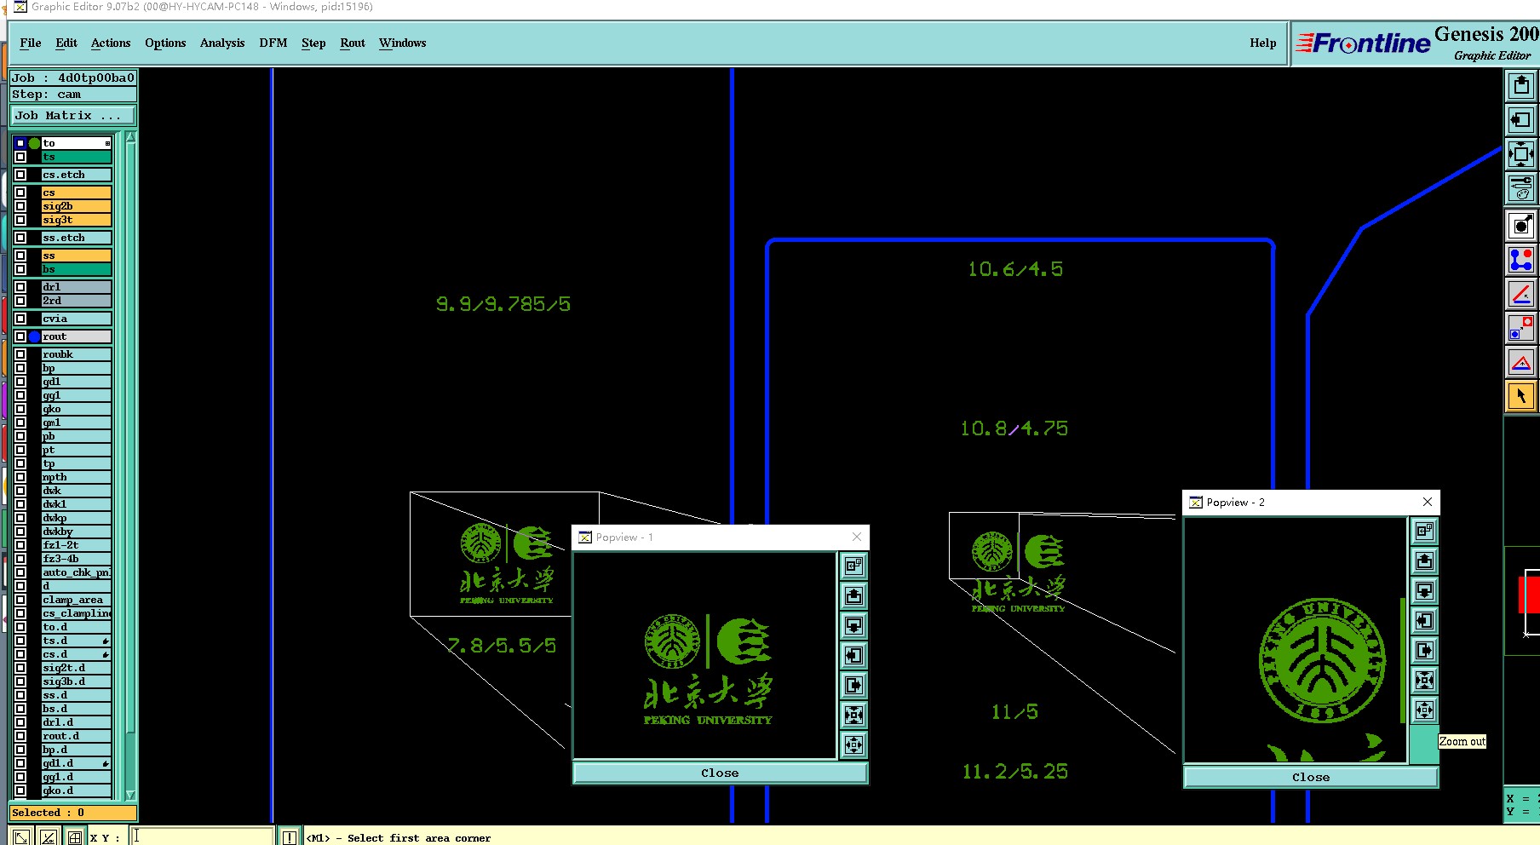1540x845 pixels.
Task: Open the Actions menu
Action: pyautogui.click(x=111, y=43)
